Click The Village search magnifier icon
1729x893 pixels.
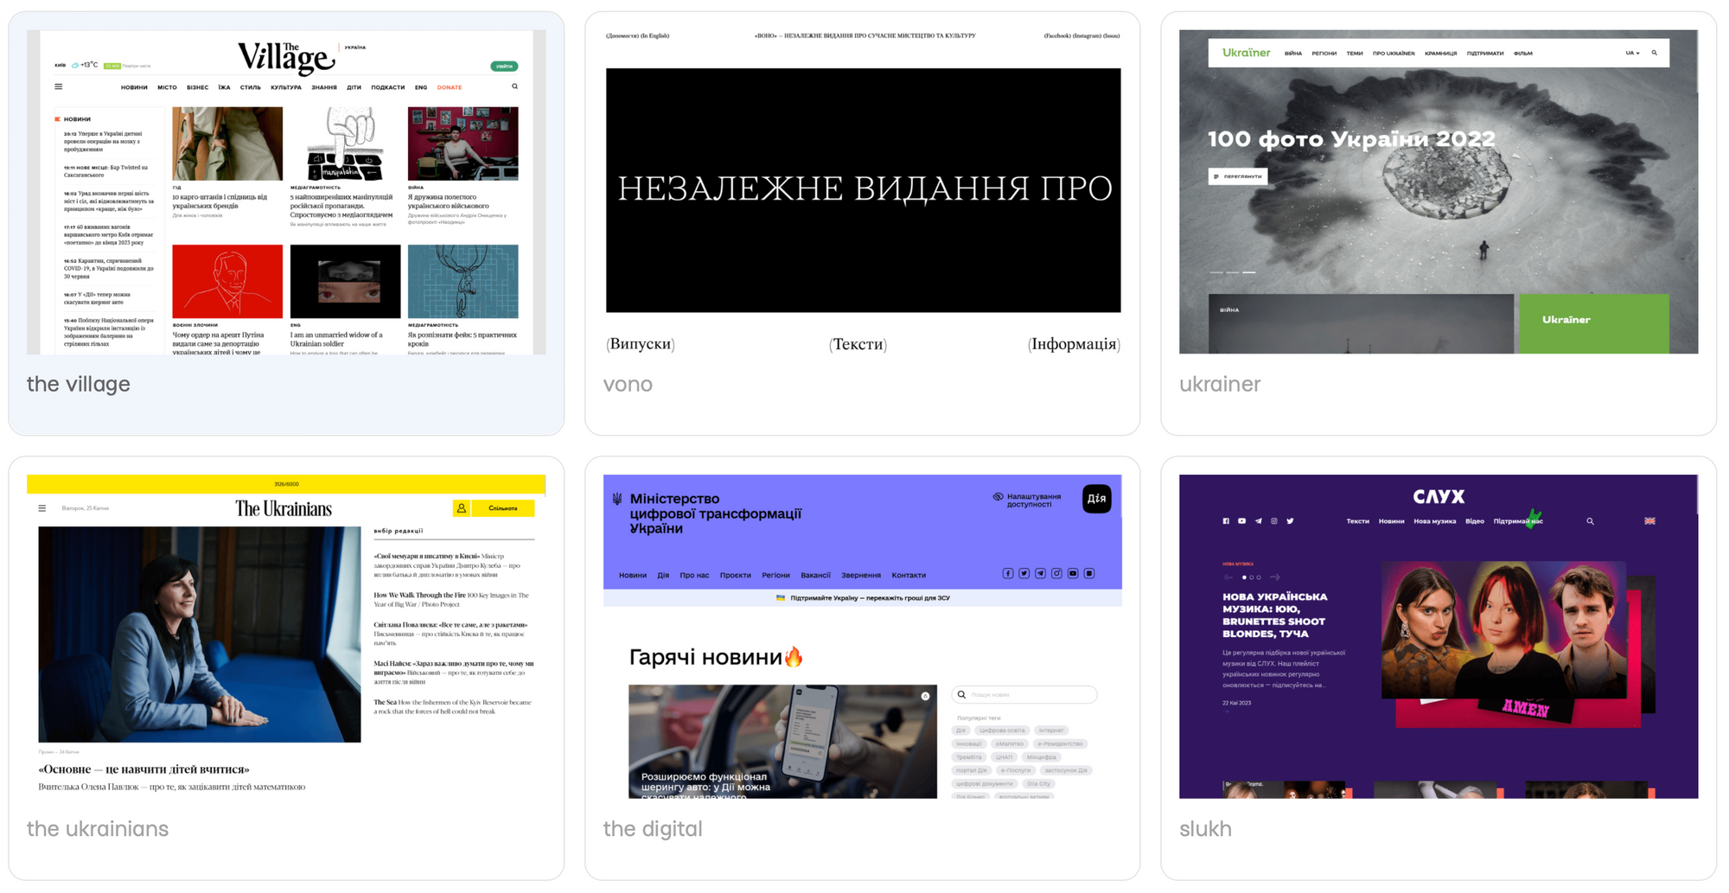pyautogui.click(x=514, y=86)
